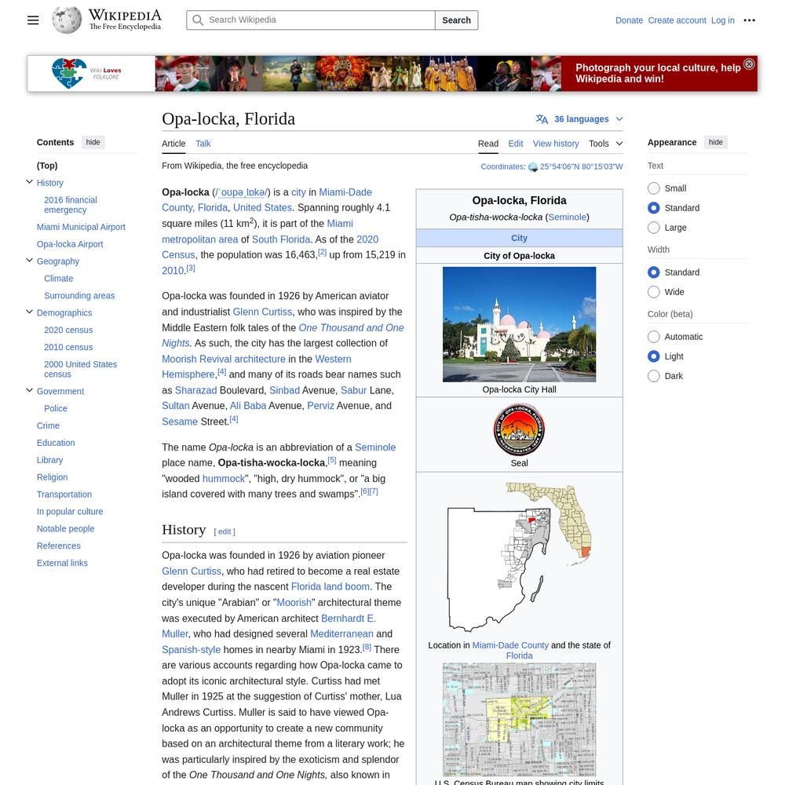Open the Edit tab
785x785 pixels.
click(515, 144)
